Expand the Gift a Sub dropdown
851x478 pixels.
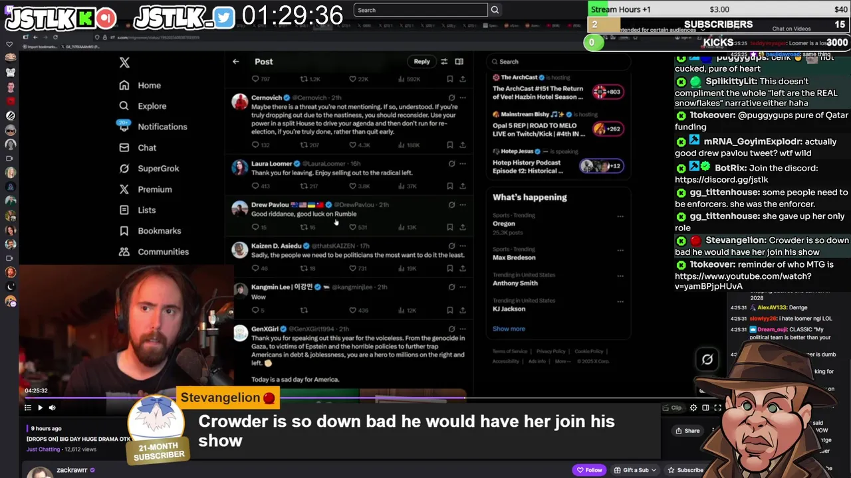click(x=635, y=470)
